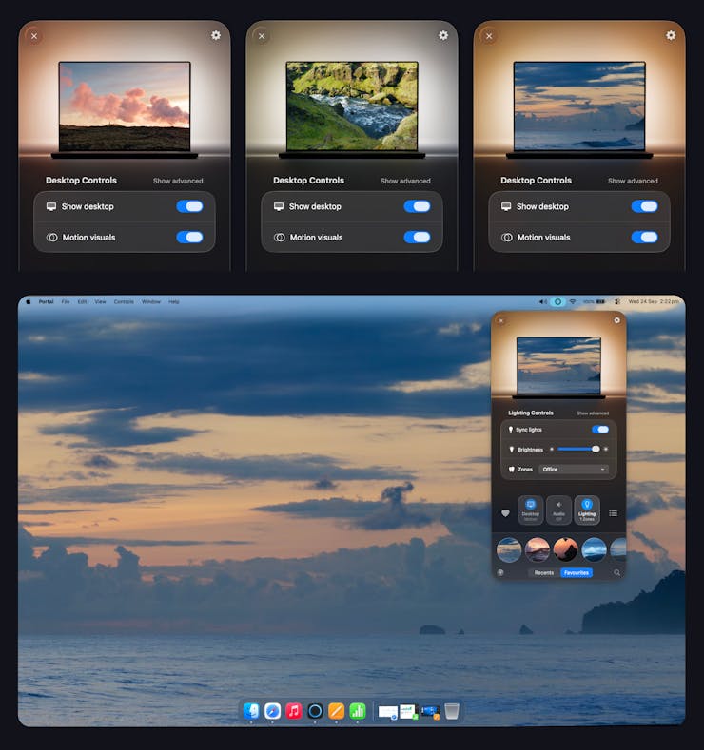This screenshot has height=750, width=704.
Task: Open Portal app from the Dock
Action: (x=315, y=711)
